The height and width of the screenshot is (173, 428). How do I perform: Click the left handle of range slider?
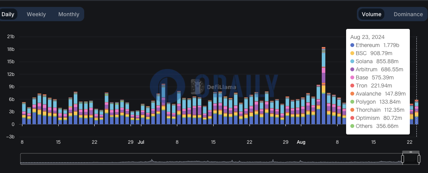[x=403, y=159]
